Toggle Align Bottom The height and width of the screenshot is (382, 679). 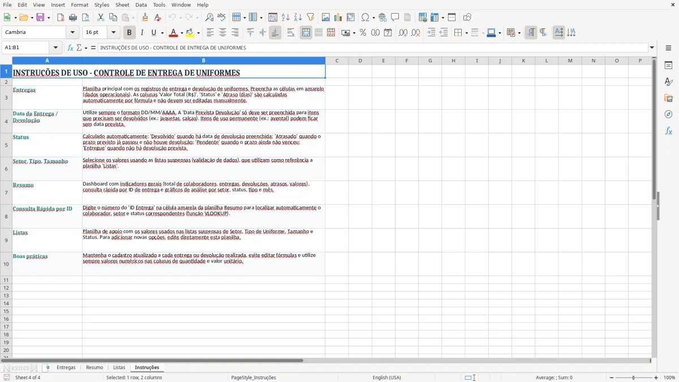275,33
